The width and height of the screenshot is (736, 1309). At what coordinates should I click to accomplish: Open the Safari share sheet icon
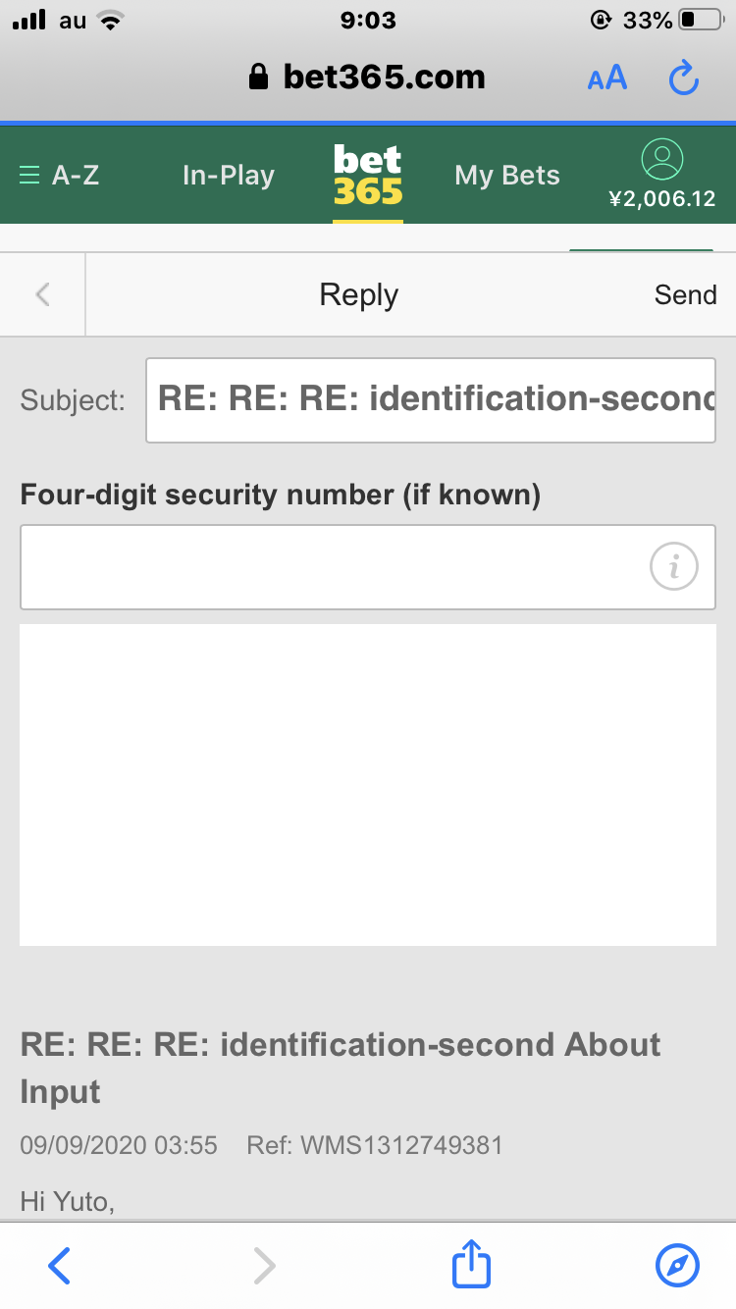click(471, 1264)
